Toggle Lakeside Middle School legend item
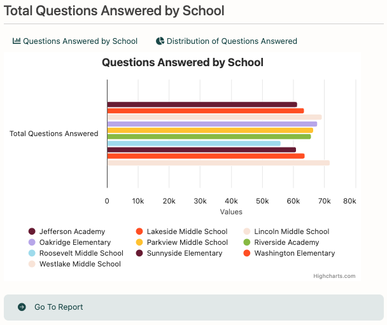The height and width of the screenshot is (325, 387). pos(181,232)
